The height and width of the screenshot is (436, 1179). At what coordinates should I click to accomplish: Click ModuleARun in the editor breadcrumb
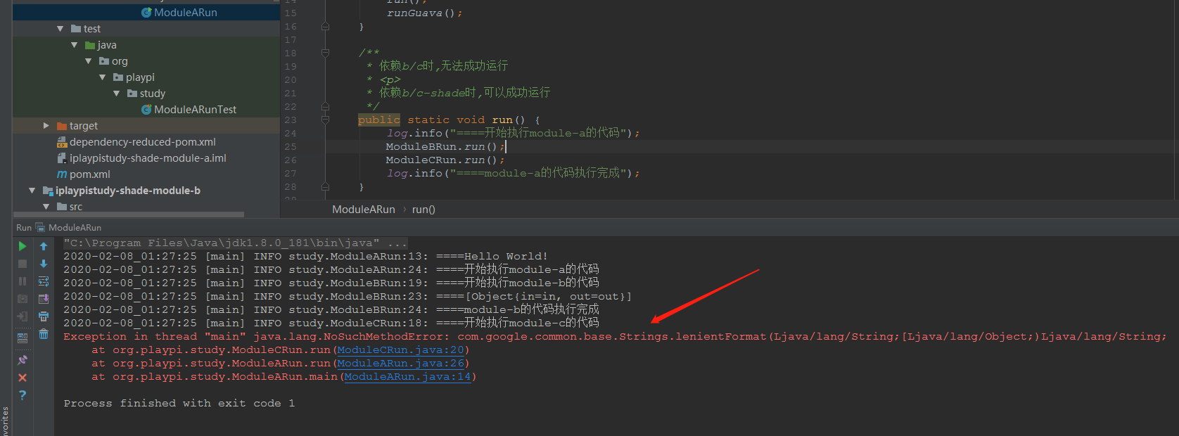coord(364,210)
